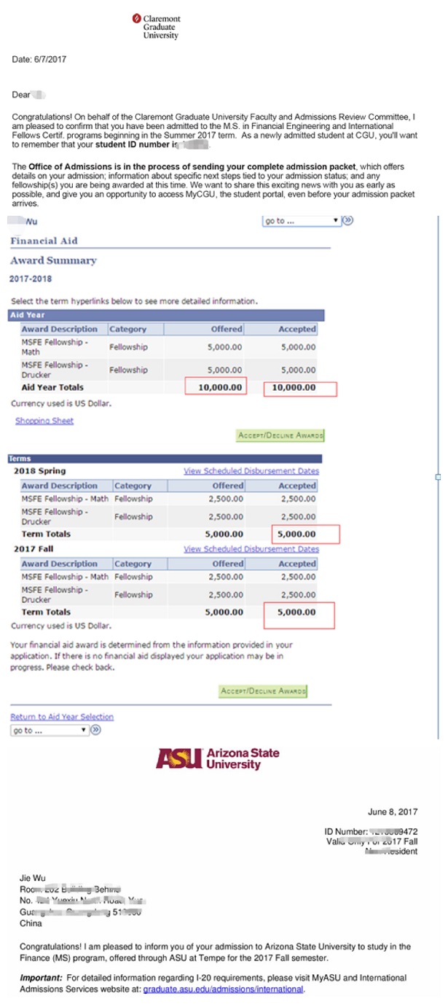Click the 2018 Spring Offered term total 5,000.00
The width and height of the screenshot is (448, 1007).
(224, 534)
